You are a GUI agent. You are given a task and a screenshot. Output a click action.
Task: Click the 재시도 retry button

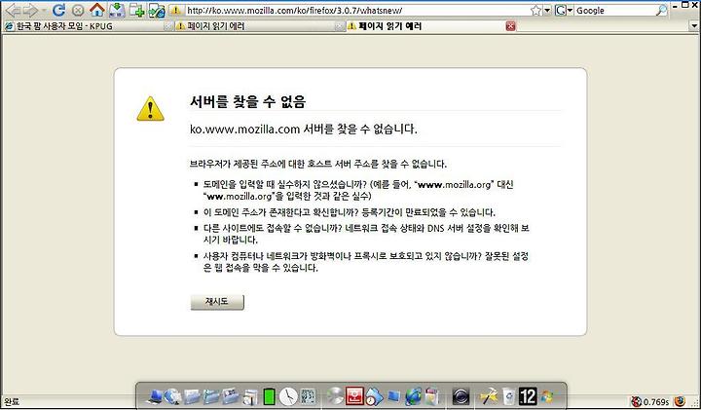tap(217, 302)
